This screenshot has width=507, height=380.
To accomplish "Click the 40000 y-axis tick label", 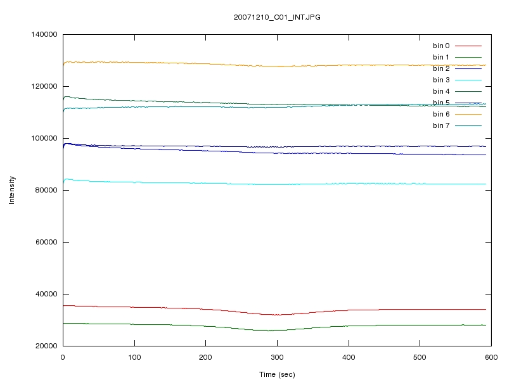I will point(46,294).
